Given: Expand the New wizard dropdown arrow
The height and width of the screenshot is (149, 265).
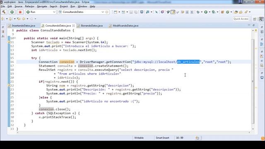Looking at the screenshot, I should point(119,12).
